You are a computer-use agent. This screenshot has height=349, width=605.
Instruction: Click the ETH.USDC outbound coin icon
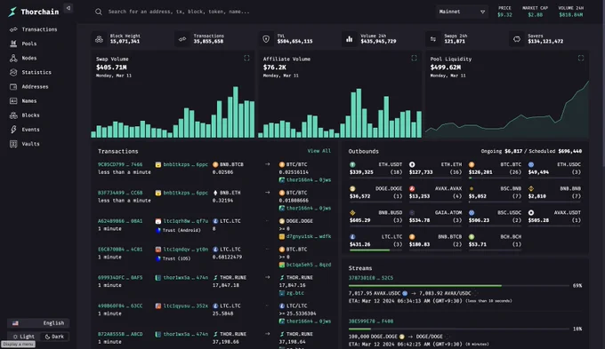[531, 164]
